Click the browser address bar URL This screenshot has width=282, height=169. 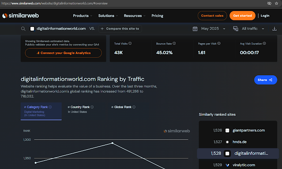pos(54,3)
